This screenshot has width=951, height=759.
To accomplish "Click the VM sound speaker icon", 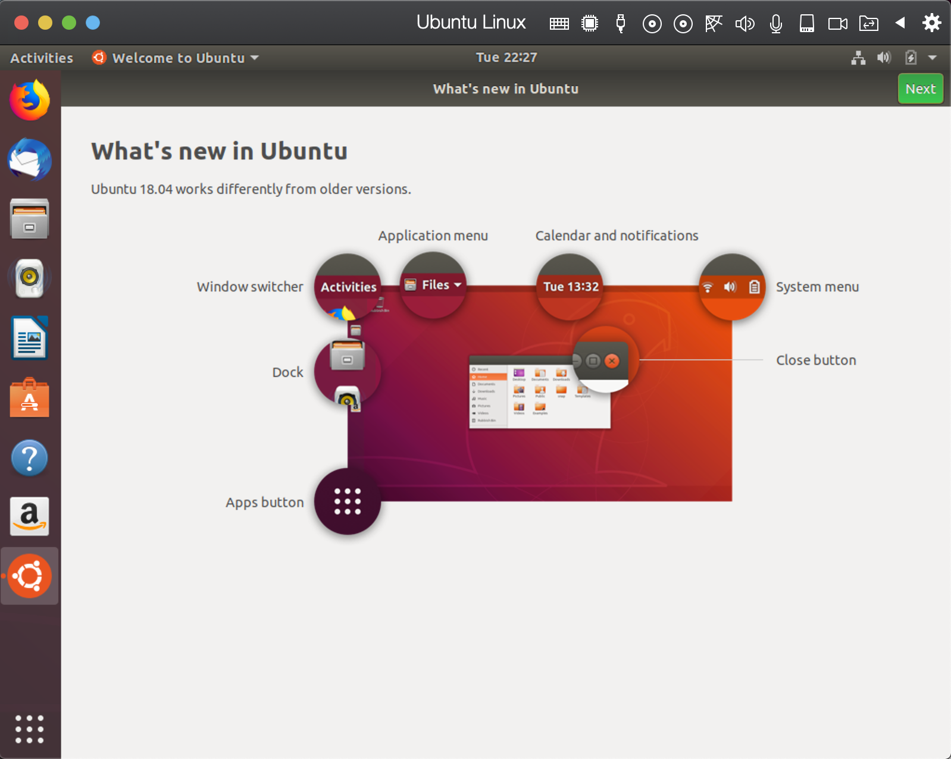I will [744, 23].
